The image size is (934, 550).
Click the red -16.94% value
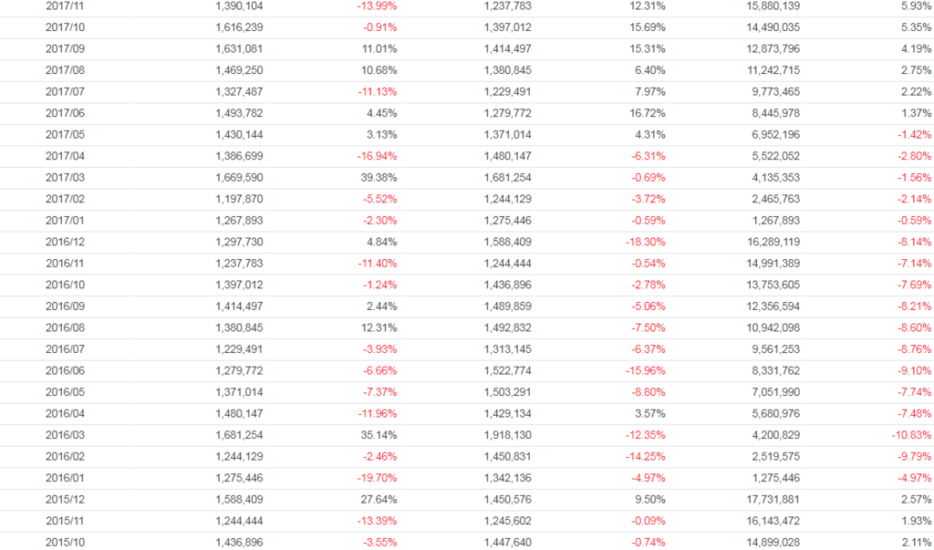click(x=376, y=156)
